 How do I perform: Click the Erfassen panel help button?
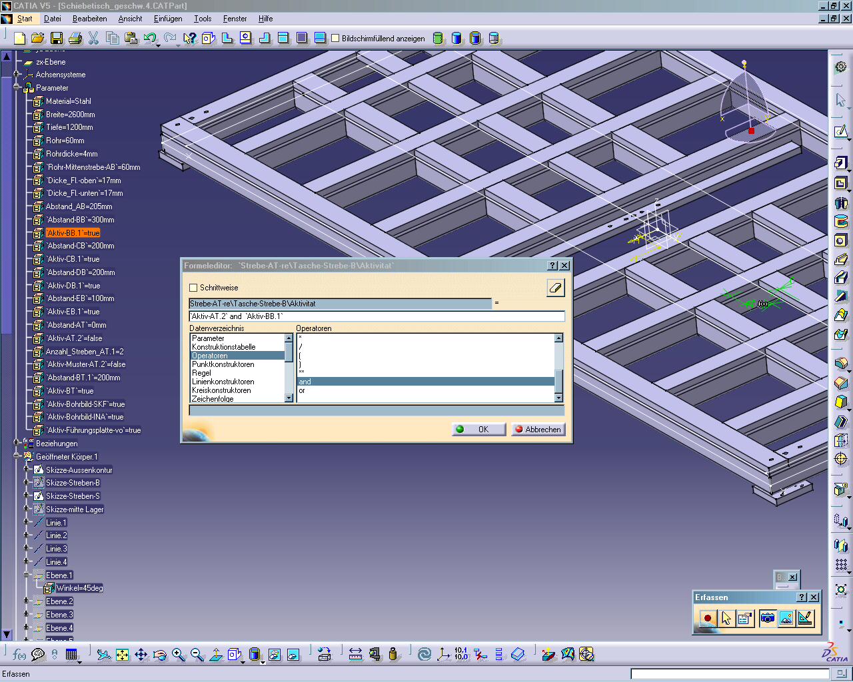pos(802,597)
